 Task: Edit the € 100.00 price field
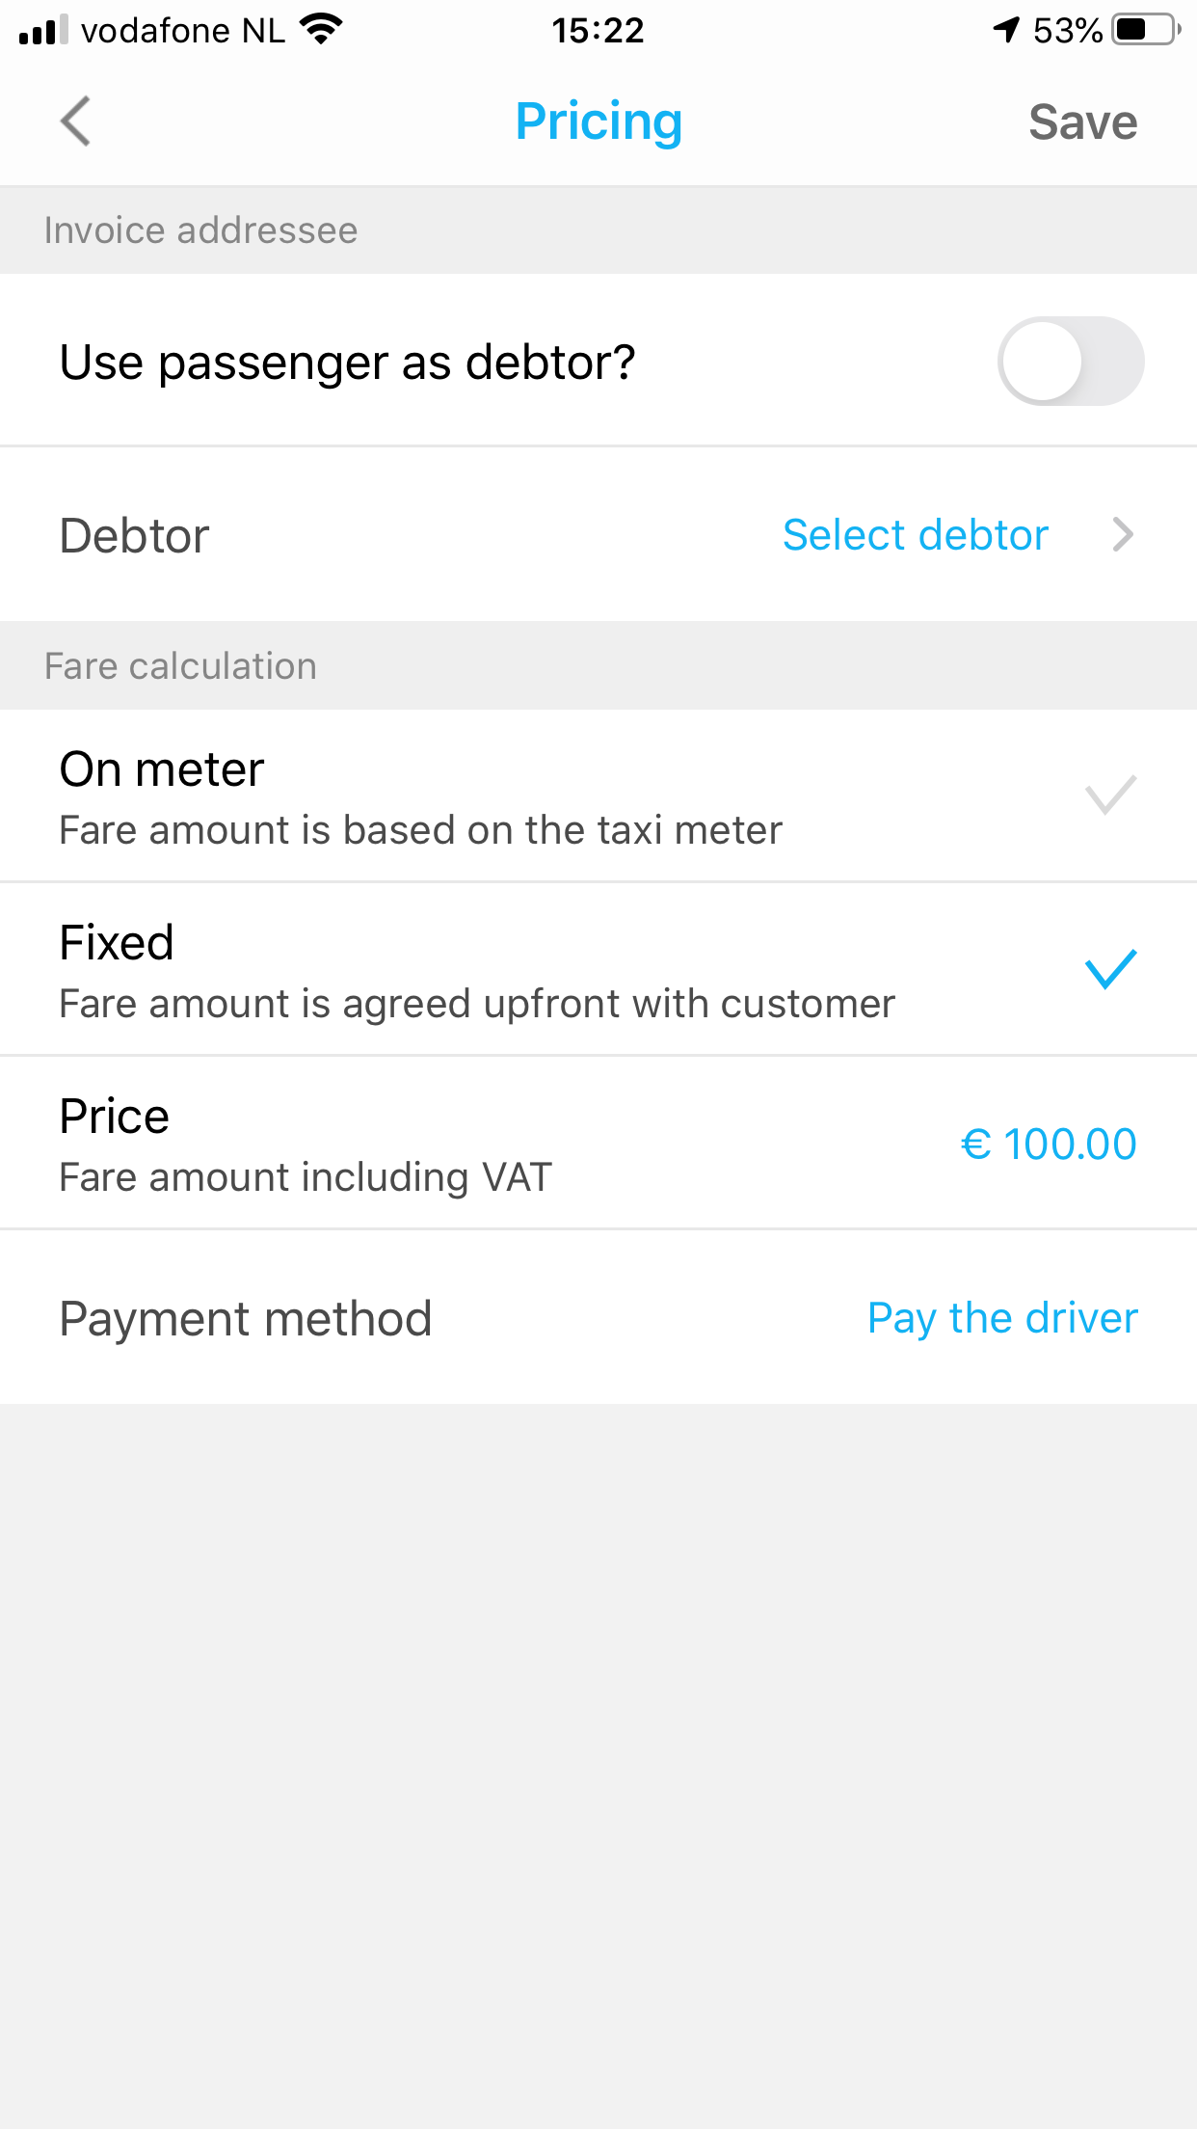1049,1145
